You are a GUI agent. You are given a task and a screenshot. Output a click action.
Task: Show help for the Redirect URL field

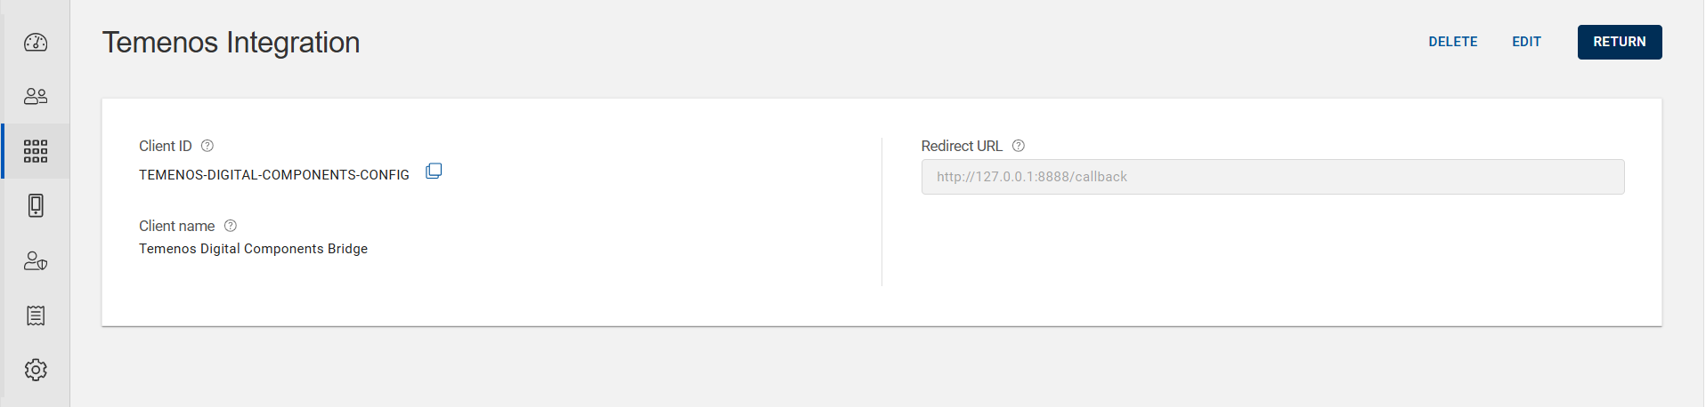pyautogui.click(x=1019, y=146)
